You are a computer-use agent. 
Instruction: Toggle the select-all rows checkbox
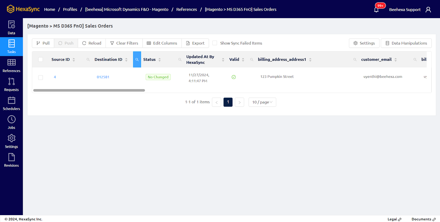coord(41,59)
